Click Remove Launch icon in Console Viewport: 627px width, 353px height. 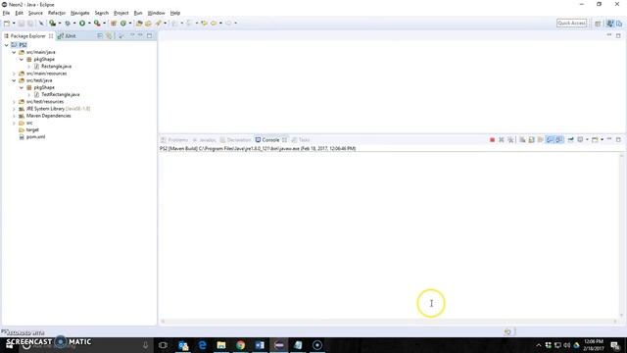(x=501, y=139)
